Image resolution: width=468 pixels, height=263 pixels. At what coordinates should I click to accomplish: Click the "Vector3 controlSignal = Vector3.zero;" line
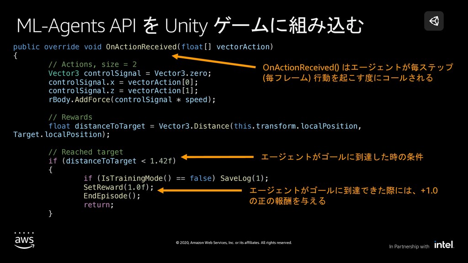(130, 74)
